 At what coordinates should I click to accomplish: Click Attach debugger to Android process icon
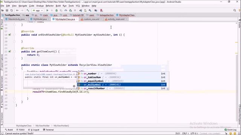click(70, 10)
